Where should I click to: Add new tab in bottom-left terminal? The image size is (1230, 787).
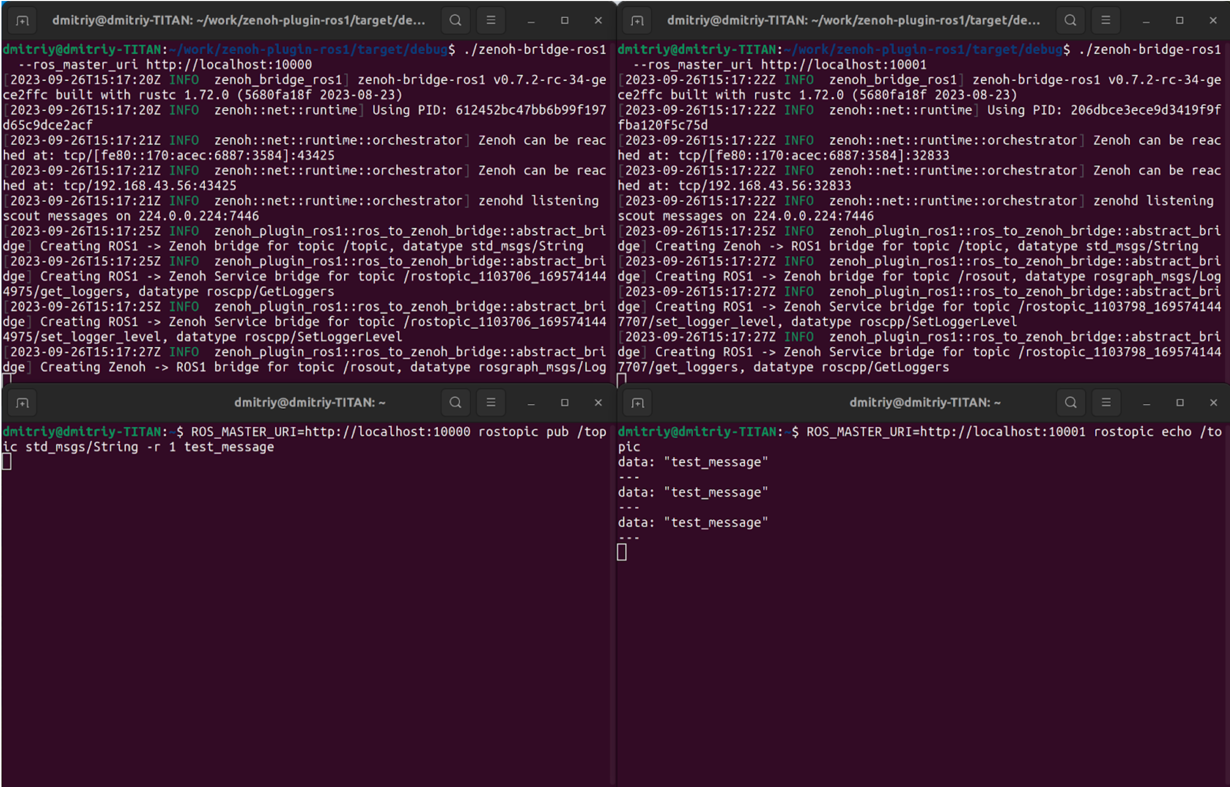[x=22, y=403]
